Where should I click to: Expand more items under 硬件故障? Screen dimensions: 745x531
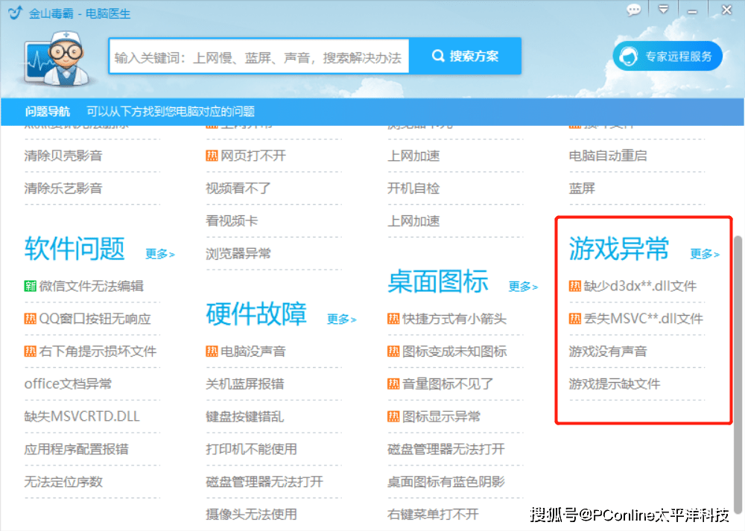[x=341, y=319]
